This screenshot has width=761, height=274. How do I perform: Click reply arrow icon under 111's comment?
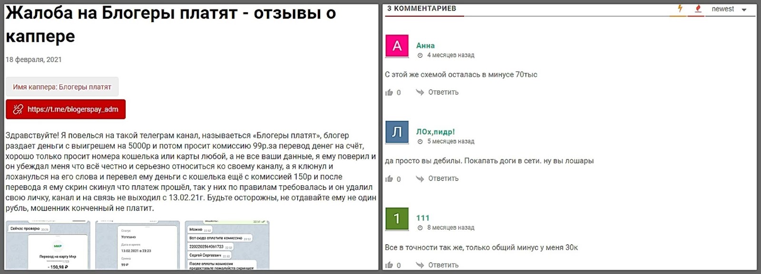pyautogui.click(x=420, y=265)
